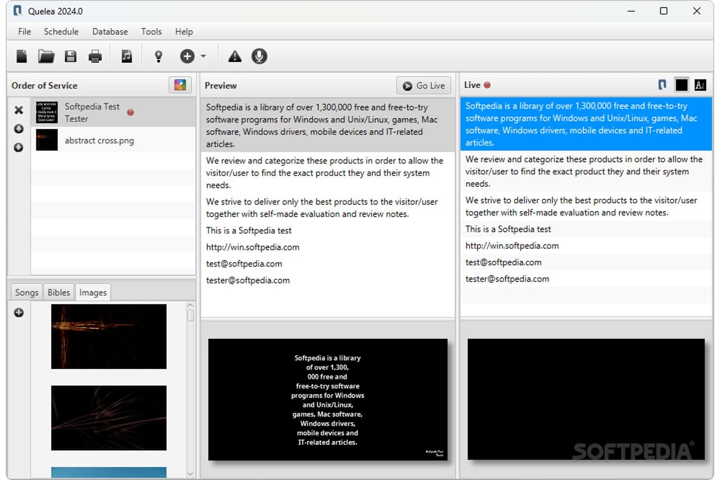Open the File menu
Image resolution: width=720 pixels, height=480 pixels.
tap(24, 32)
